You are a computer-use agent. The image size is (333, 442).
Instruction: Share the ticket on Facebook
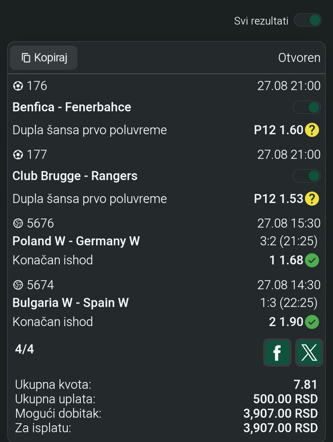277,352
